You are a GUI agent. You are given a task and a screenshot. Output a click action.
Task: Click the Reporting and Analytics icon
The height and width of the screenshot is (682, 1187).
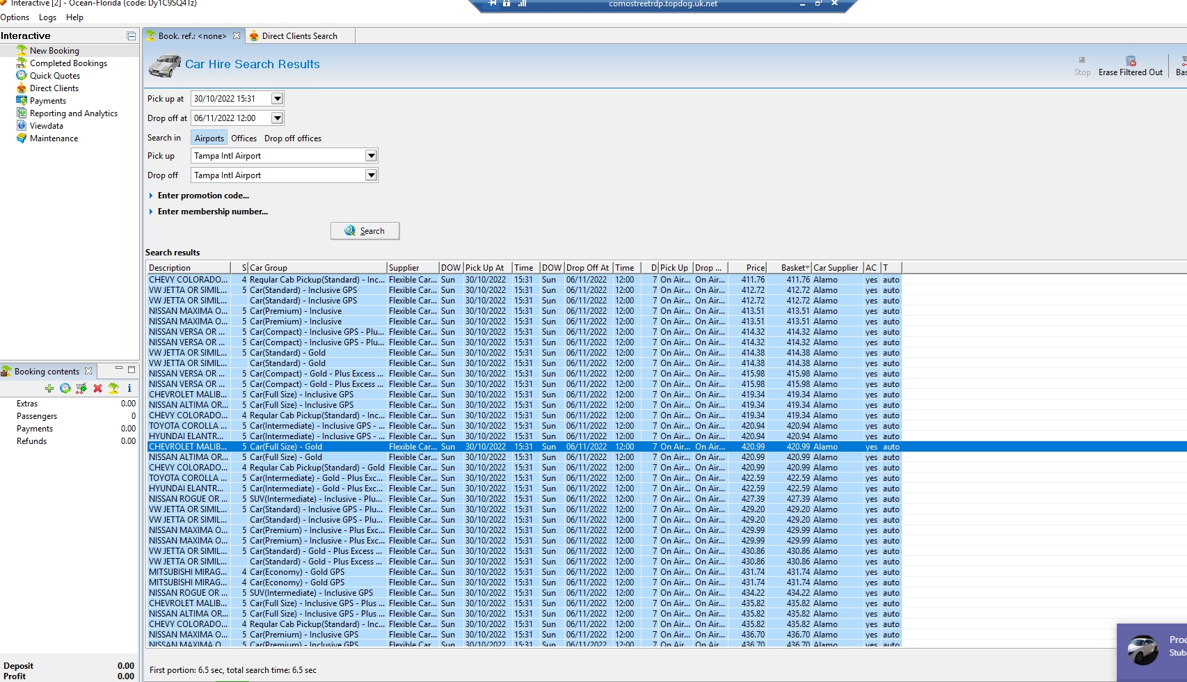[22, 113]
